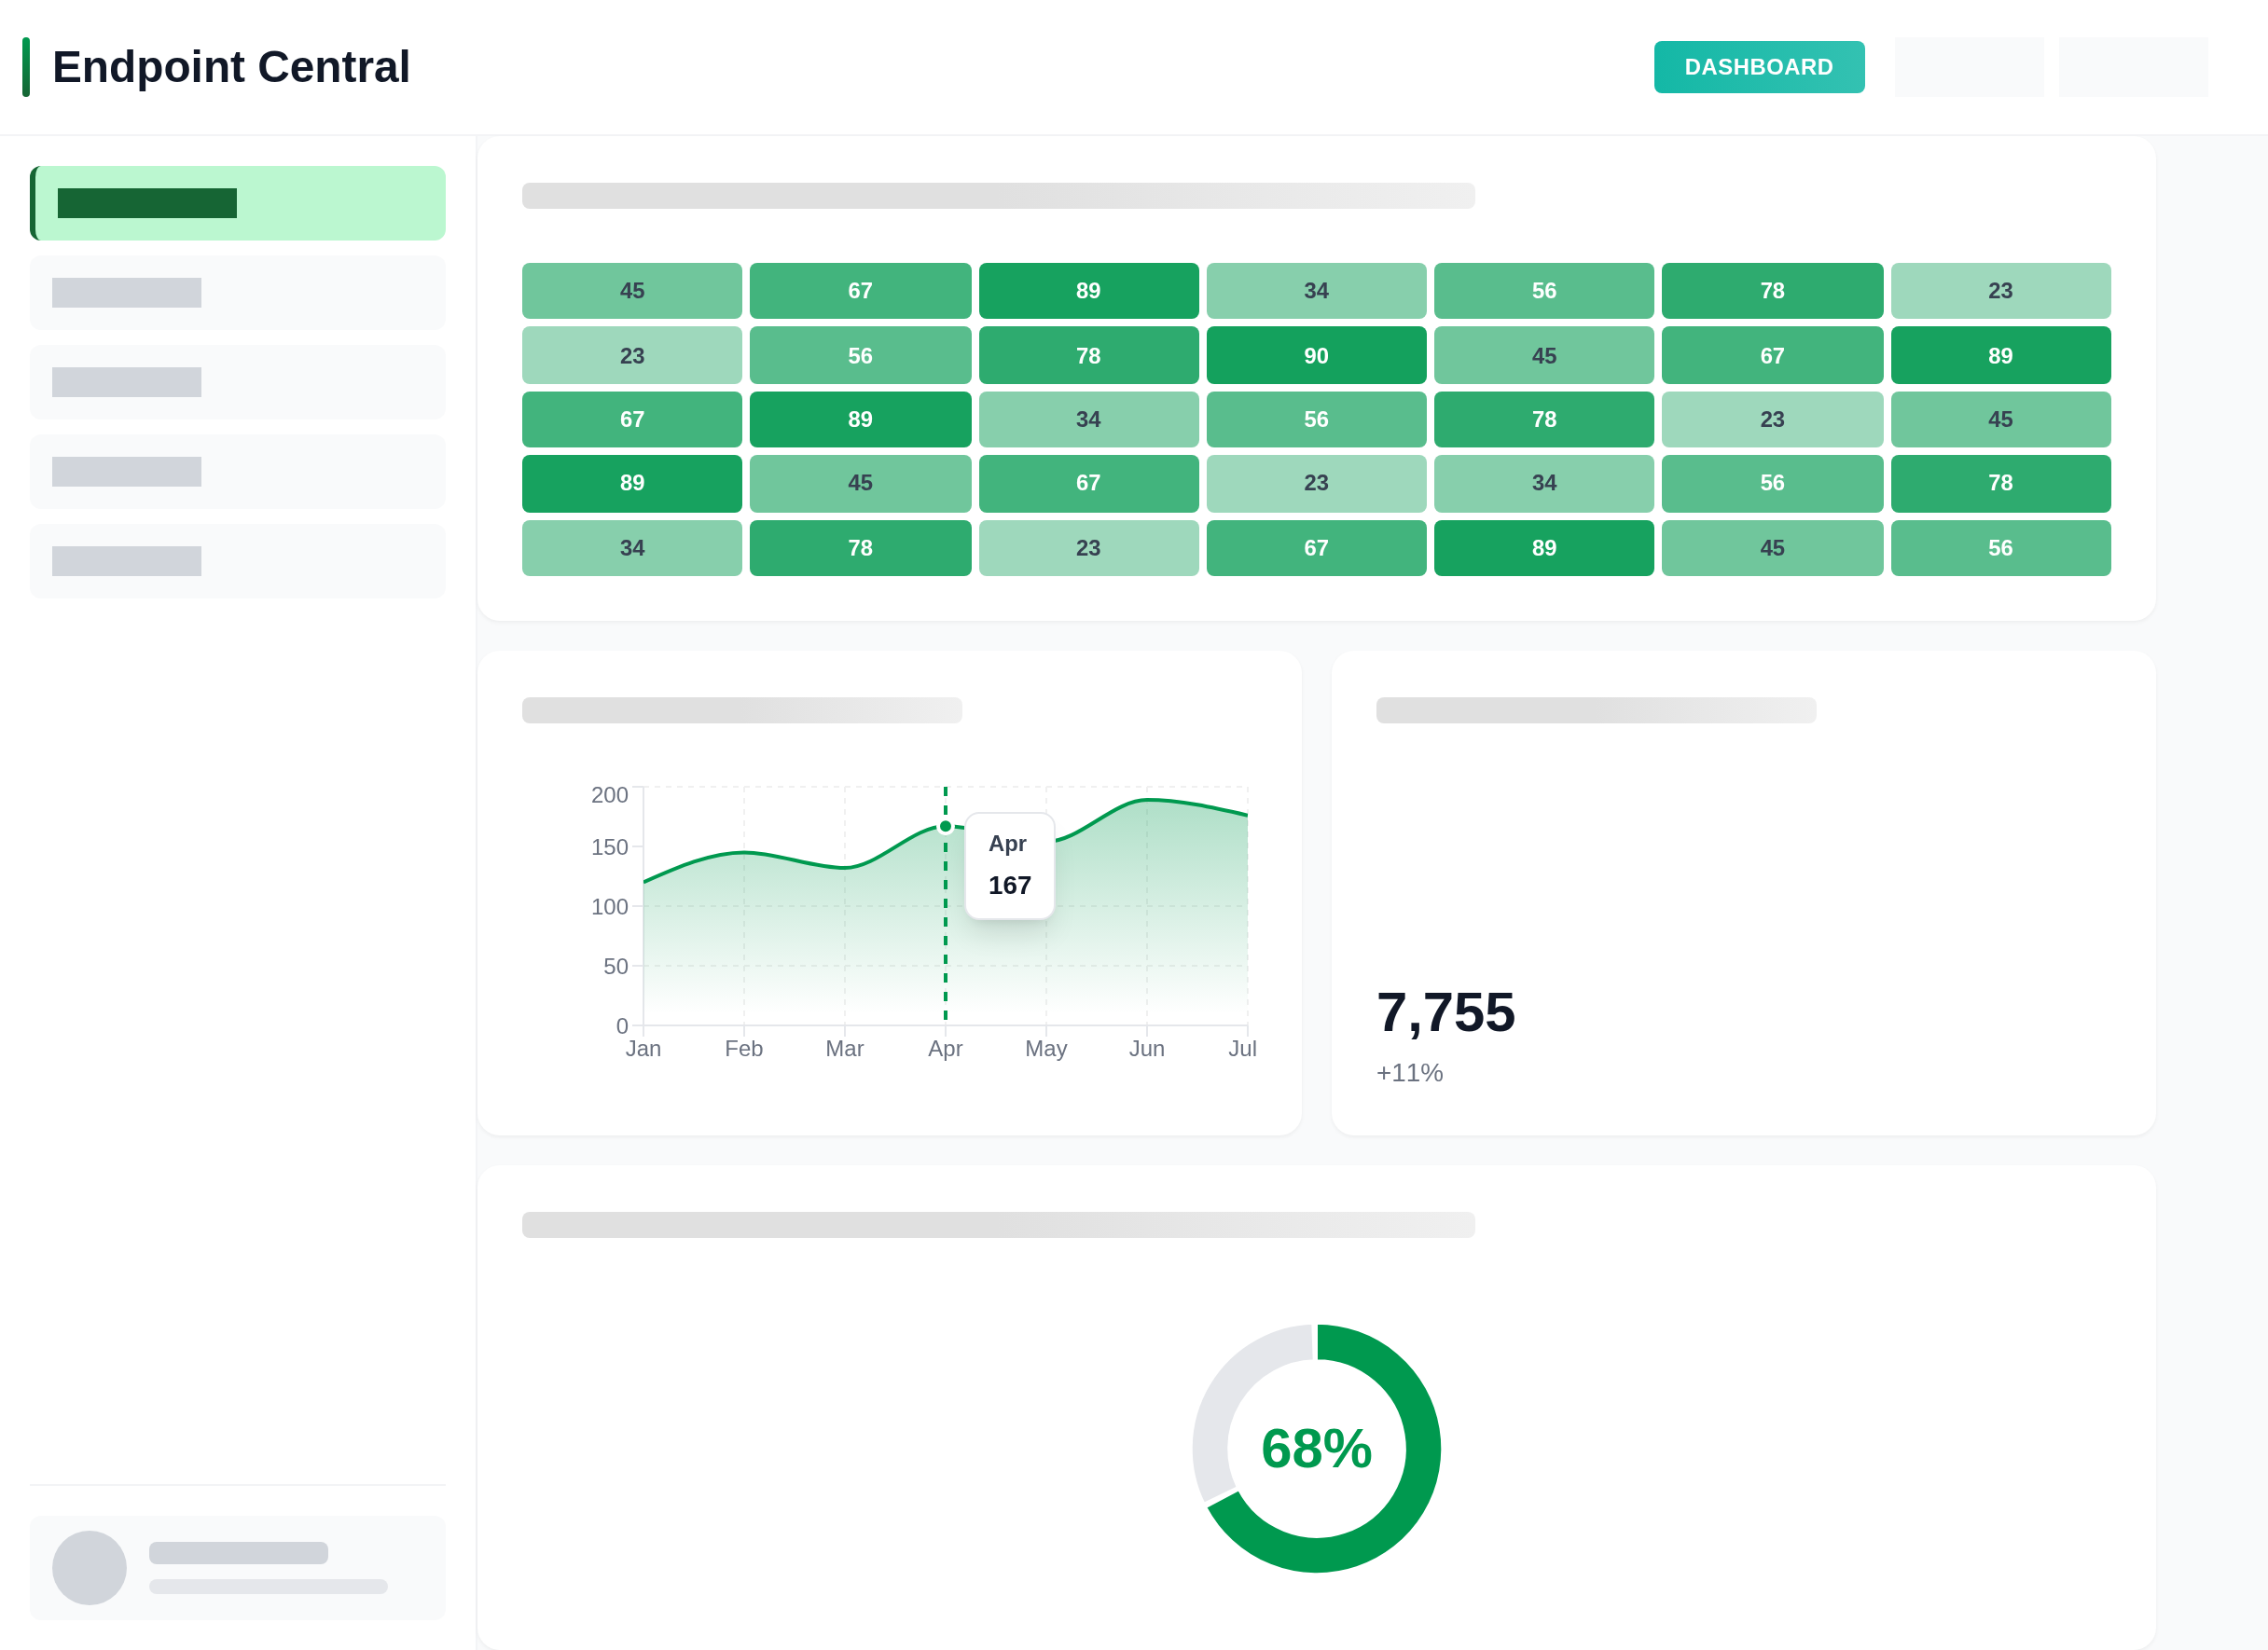Click the bottom-right heatmap cell showing 56

pos(2000,547)
